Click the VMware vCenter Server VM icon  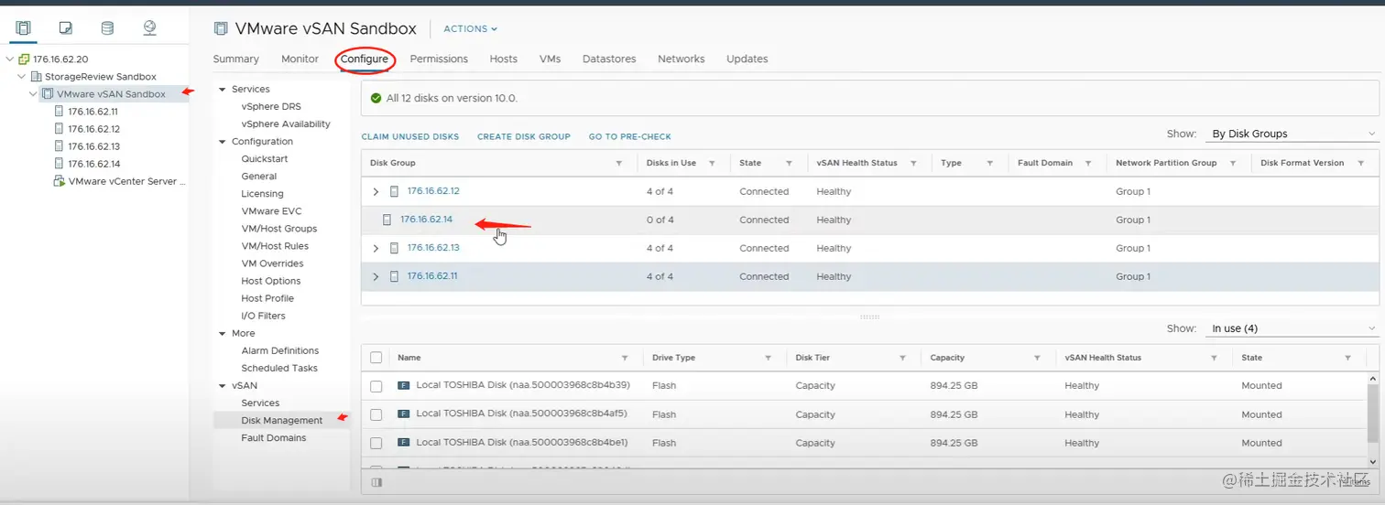point(60,181)
